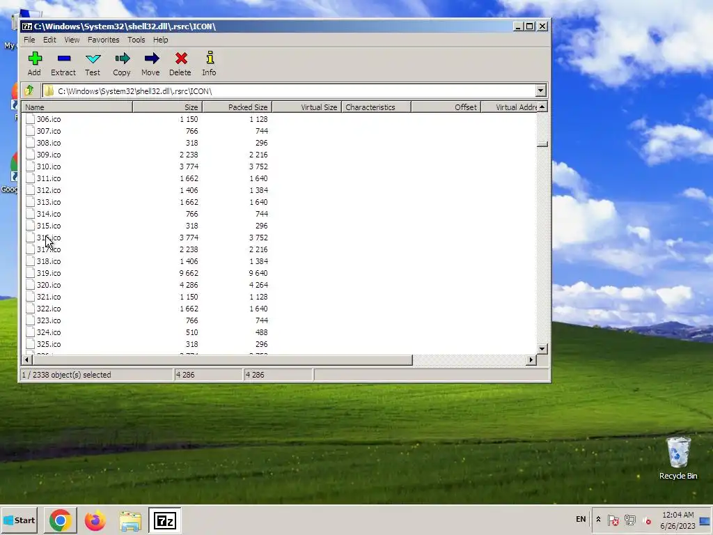Image resolution: width=713 pixels, height=535 pixels.
Task: Sort by Size column header
Action: (x=167, y=107)
